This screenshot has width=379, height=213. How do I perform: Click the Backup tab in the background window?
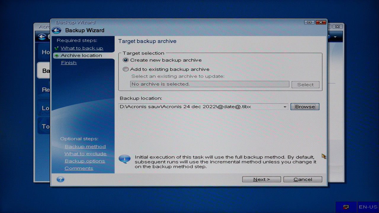pyautogui.click(x=44, y=71)
